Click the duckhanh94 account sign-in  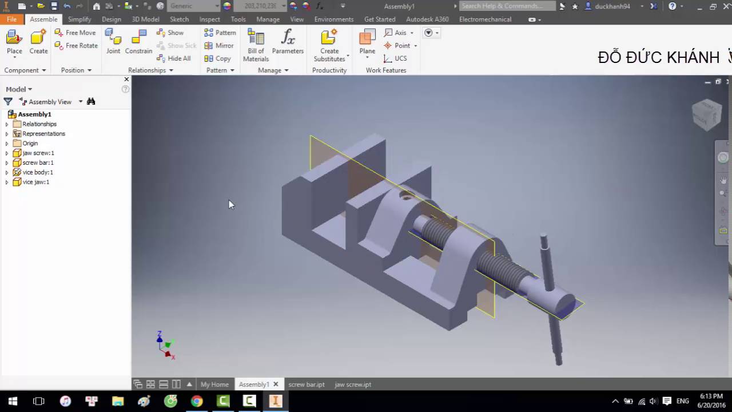click(611, 6)
